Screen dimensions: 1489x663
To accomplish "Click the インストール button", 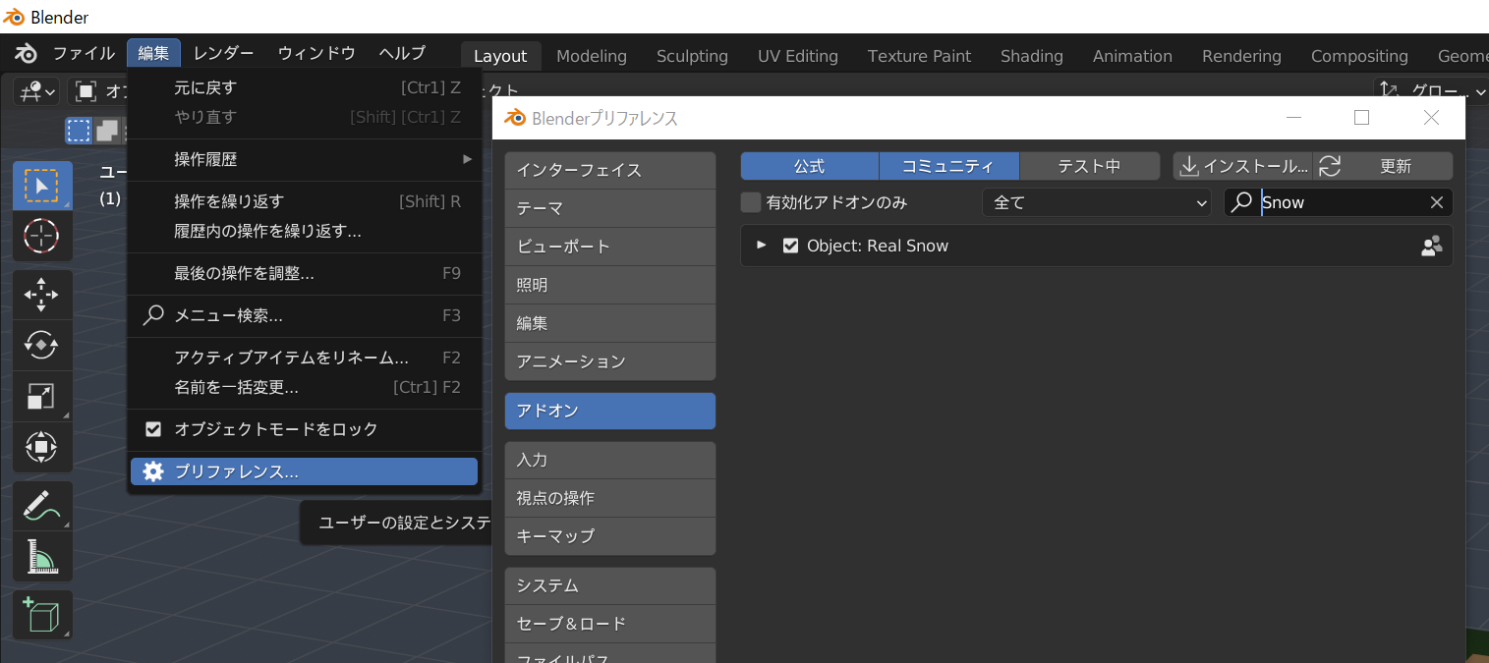I will point(1243,166).
